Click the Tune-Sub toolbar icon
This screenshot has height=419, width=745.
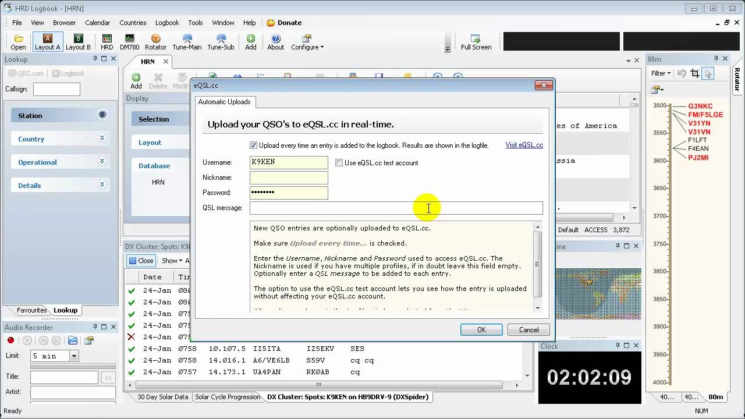point(221,42)
